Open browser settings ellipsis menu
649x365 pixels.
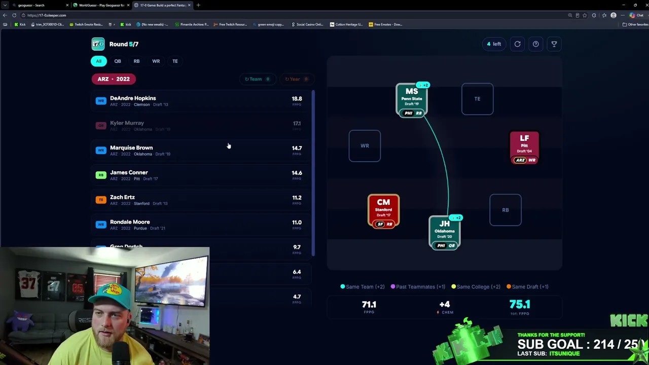click(623, 15)
